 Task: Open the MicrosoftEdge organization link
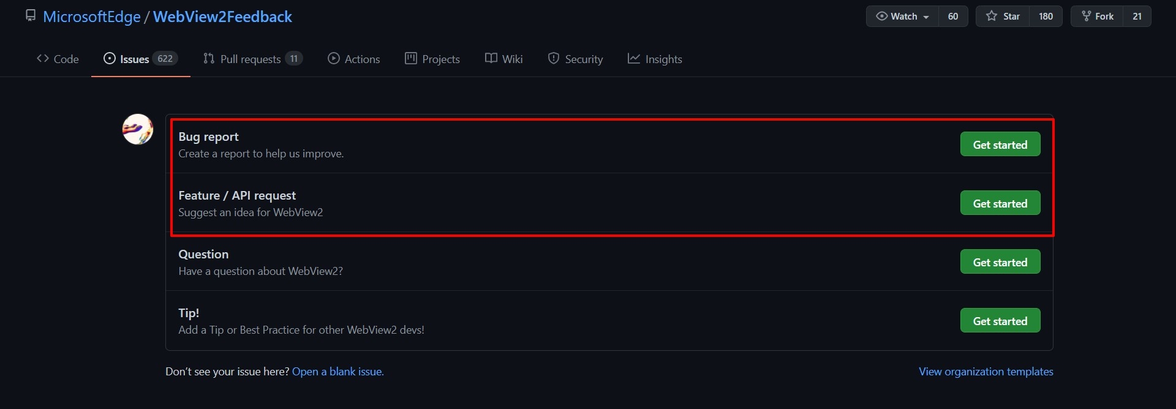click(92, 17)
